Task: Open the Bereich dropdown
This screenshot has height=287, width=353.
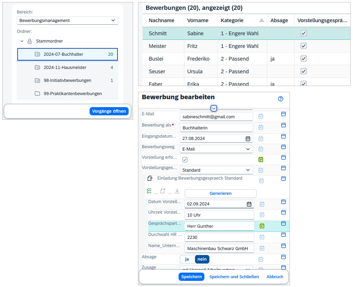Action: (67, 21)
